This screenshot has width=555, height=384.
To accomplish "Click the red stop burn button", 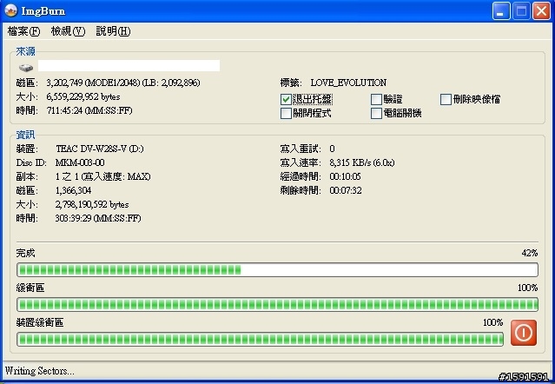I will [524, 333].
